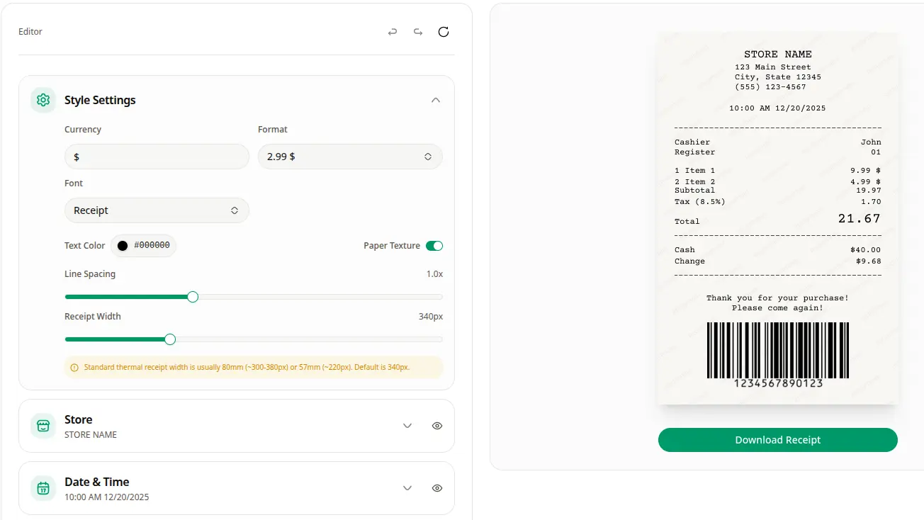Click the undo arrow icon
This screenshot has height=520, width=924.
tap(393, 31)
